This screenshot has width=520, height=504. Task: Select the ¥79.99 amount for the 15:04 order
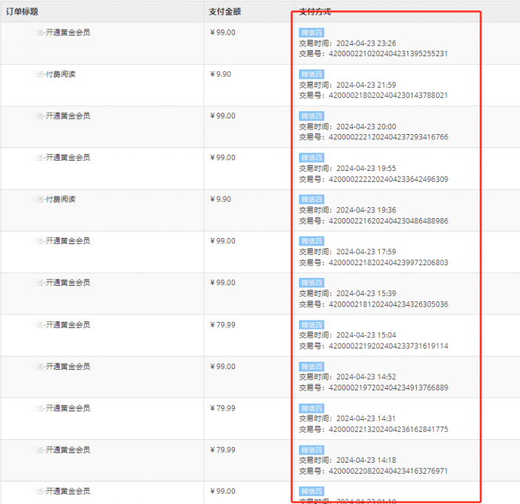click(x=223, y=324)
